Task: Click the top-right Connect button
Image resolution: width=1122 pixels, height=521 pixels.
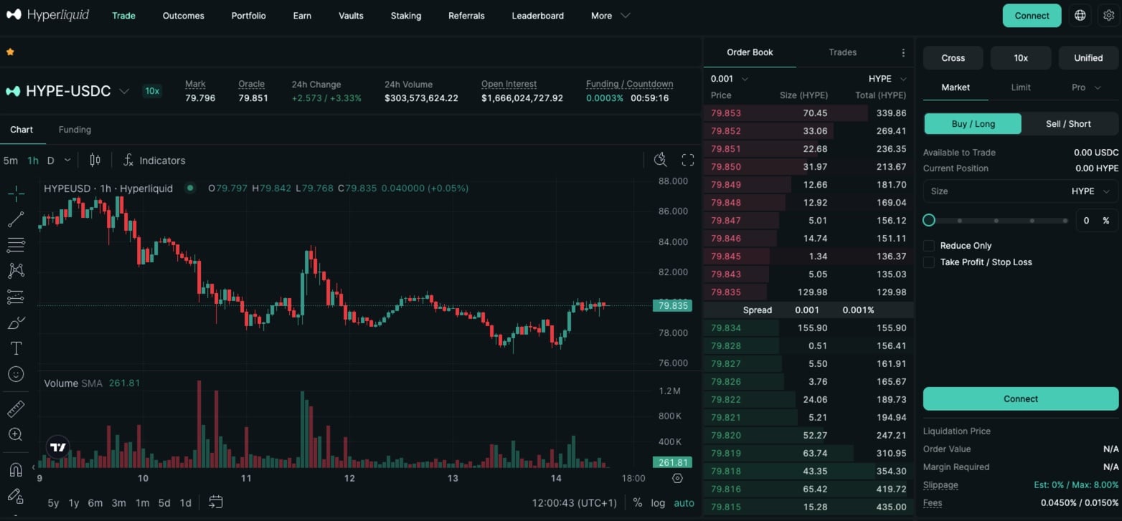Action: (x=1032, y=15)
